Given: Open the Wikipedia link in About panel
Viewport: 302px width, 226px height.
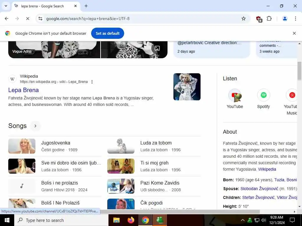Looking at the screenshot, I should (x=267, y=169).
